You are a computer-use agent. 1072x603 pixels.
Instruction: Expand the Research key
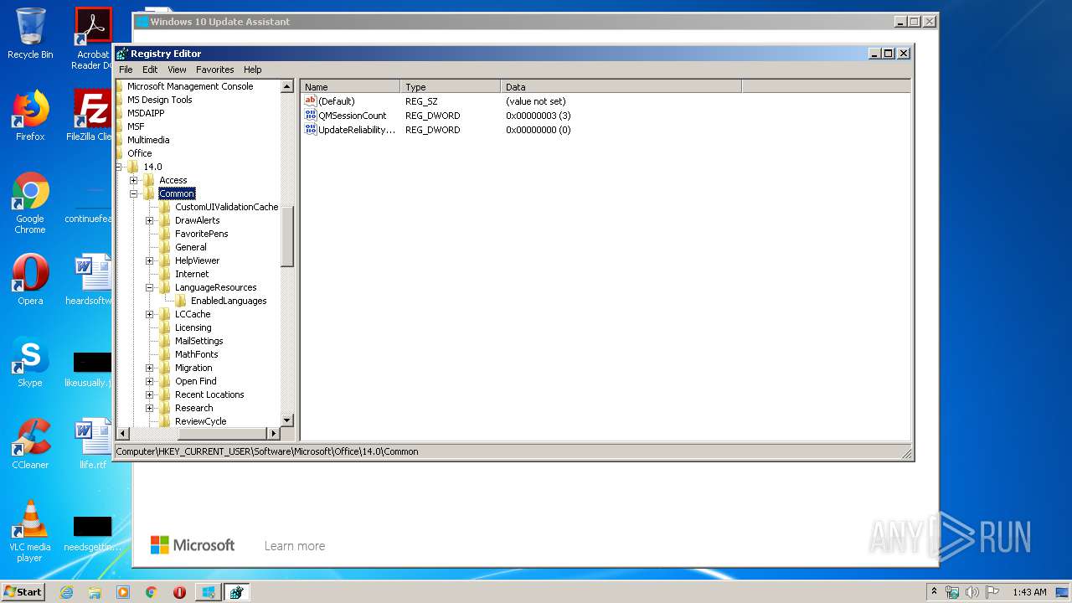click(x=150, y=408)
